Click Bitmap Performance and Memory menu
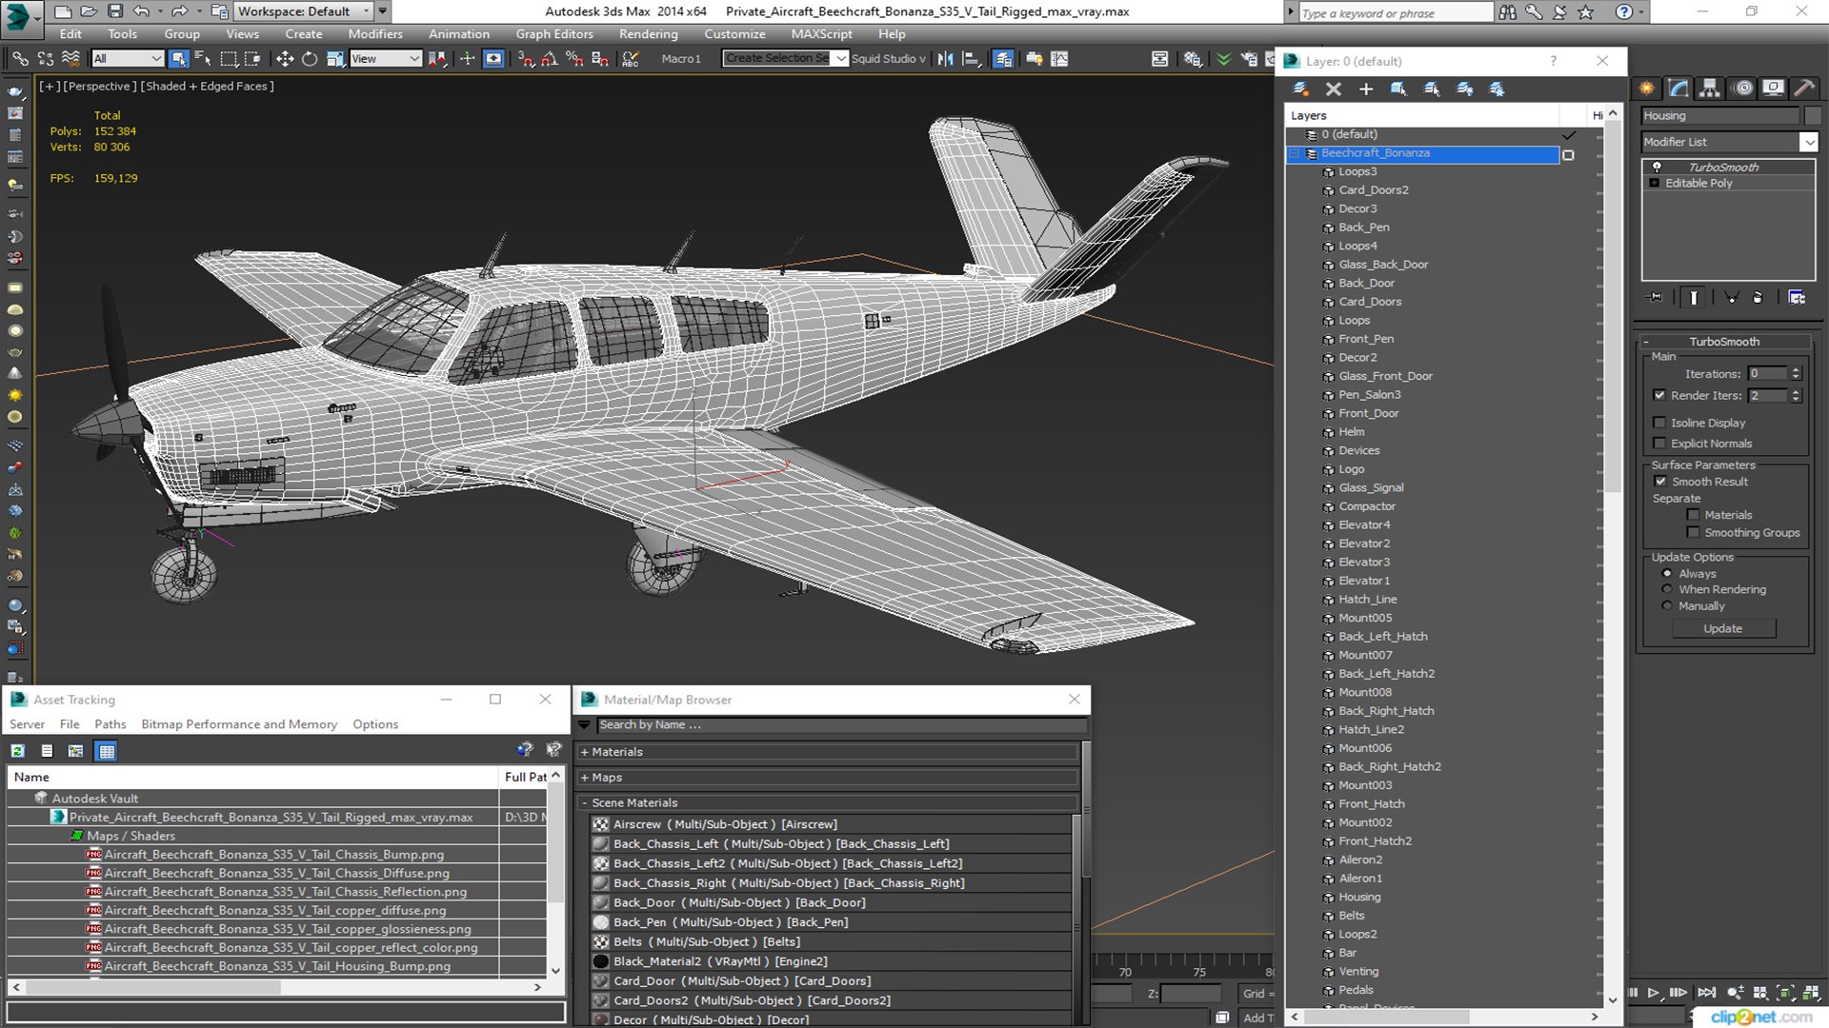This screenshot has width=1829, height=1028. coord(239,724)
